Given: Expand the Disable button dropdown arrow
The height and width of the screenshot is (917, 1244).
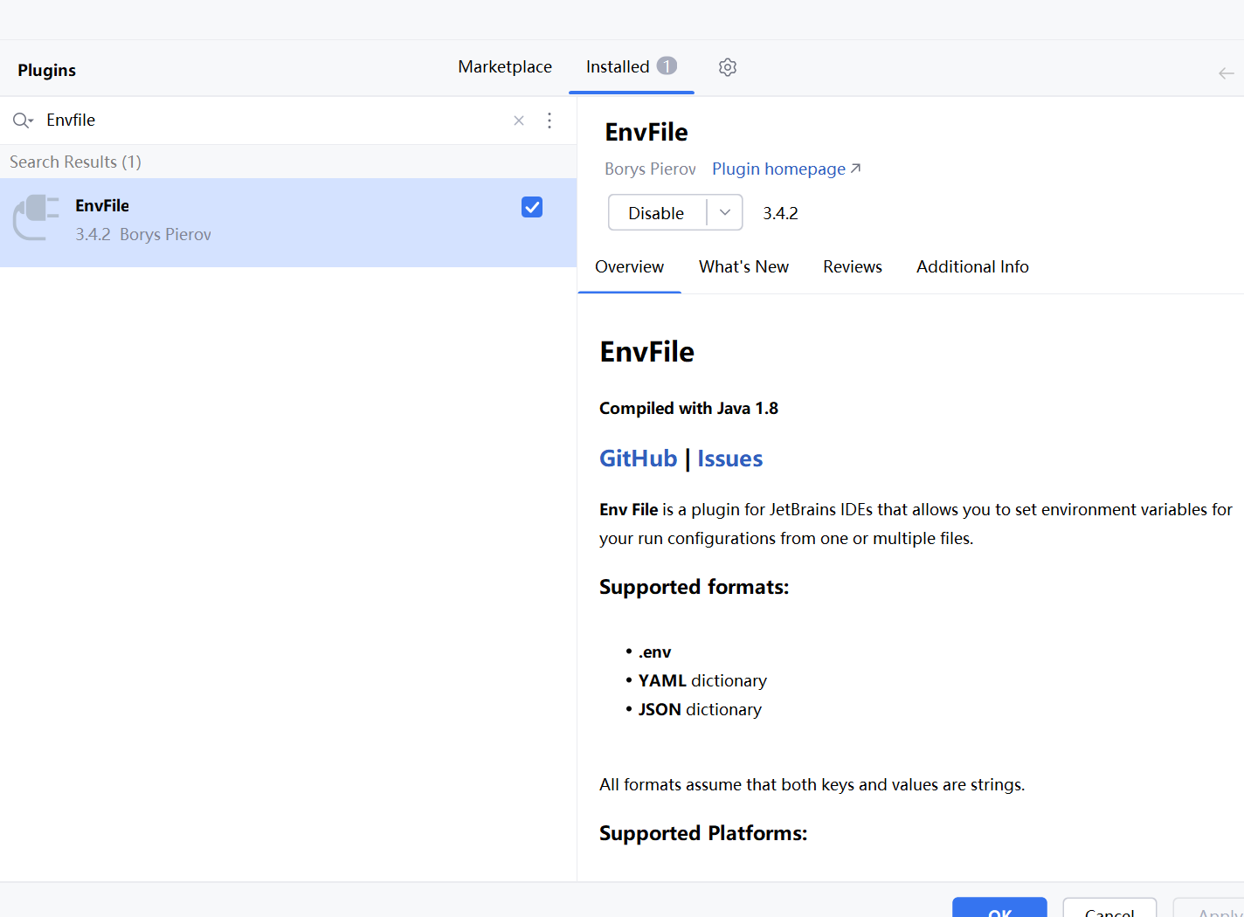Looking at the screenshot, I should 725,212.
